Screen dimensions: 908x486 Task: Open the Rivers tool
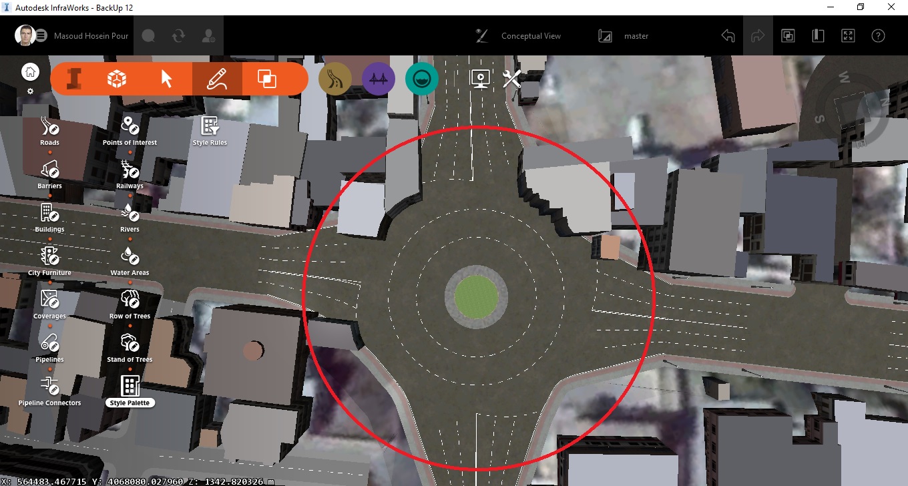[x=130, y=214]
